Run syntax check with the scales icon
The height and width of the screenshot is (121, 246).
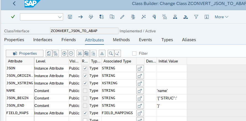(133, 17)
